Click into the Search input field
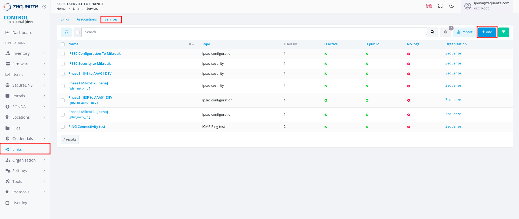The width and height of the screenshot is (519, 219). point(254,32)
